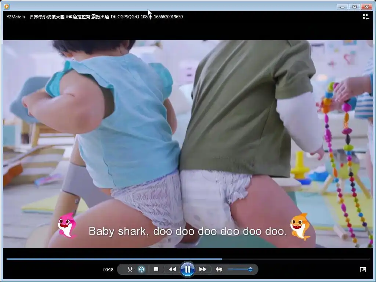Mute the volume speaker icon

tap(219, 269)
